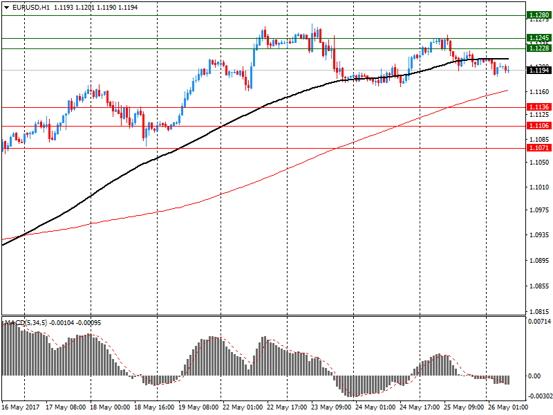Click the 0.00 MACD zero level value
This screenshot has width=553, height=415.
[x=534, y=376]
